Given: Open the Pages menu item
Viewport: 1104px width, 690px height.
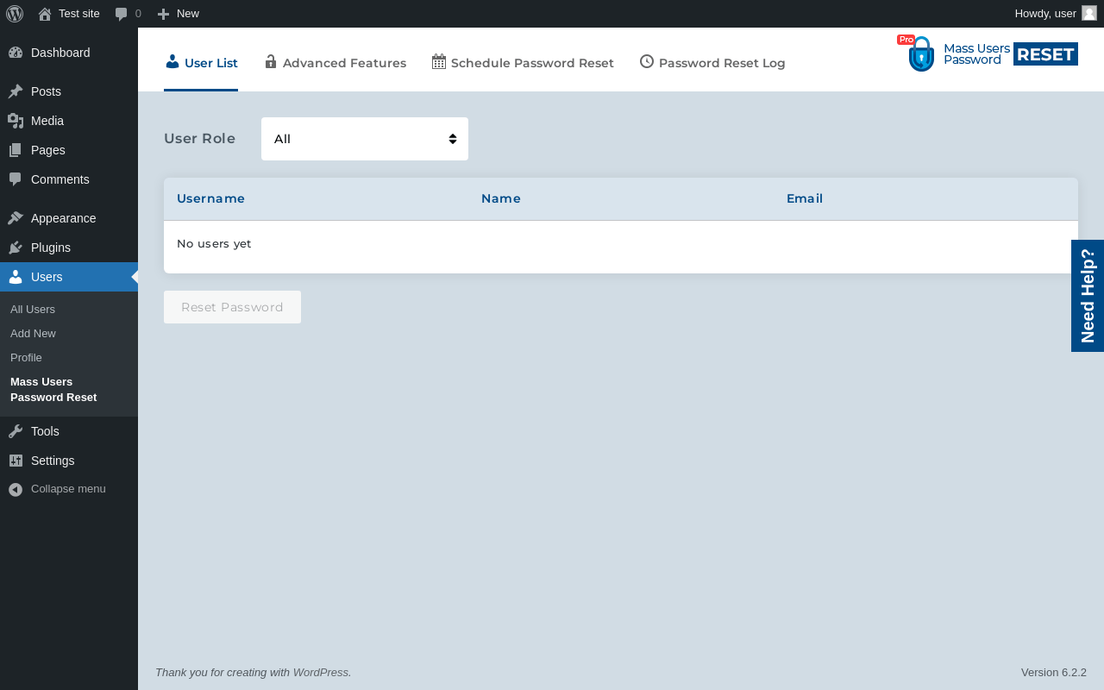Looking at the screenshot, I should (69, 150).
